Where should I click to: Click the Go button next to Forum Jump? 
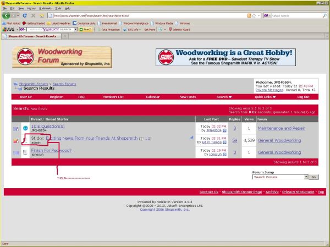(x=313, y=177)
